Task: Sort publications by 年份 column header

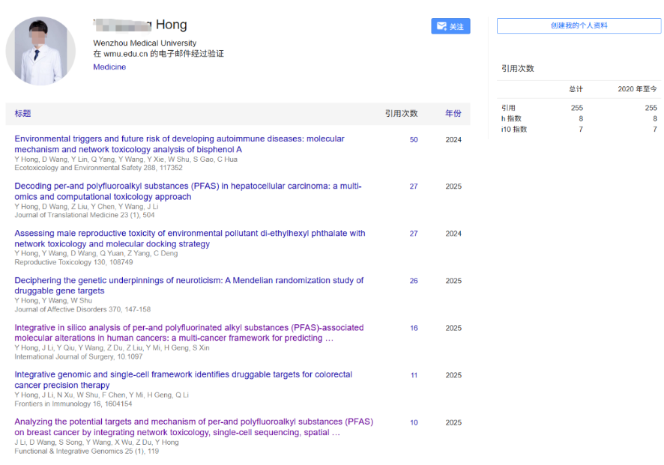Action: click(x=453, y=113)
